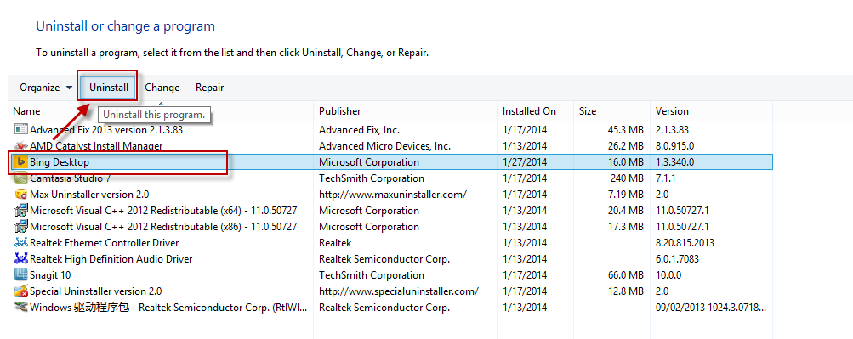Image resolution: width=853 pixels, height=339 pixels.
Task: Click the Uninstall toolbar button
Action: [x=109, y=88]
